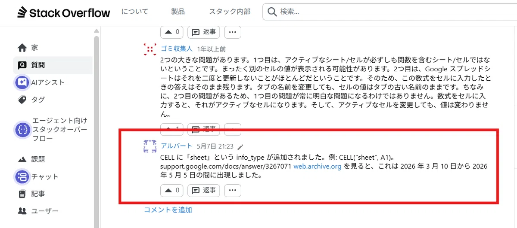This screenshot has height=228, width=517.
Task: Open アルバート user profile
Action: (176, 146)
